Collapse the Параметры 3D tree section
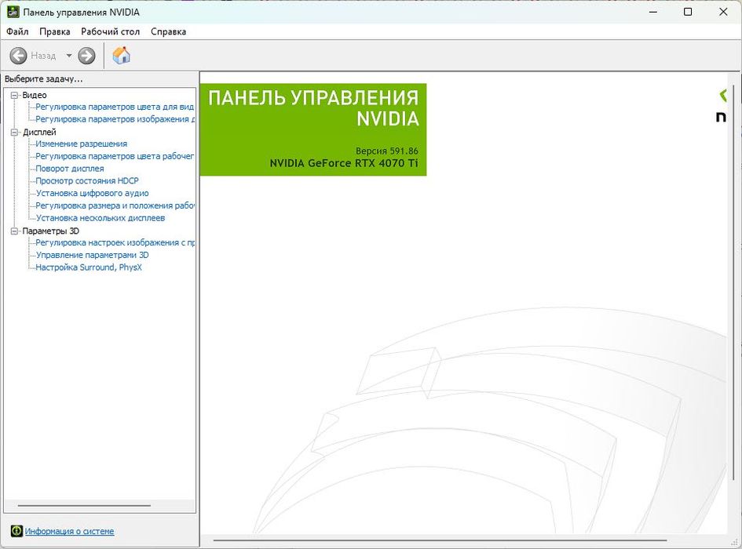 coord(14,231)
